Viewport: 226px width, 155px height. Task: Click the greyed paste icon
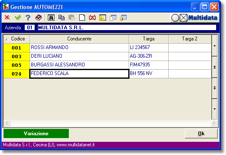[x=72, y=18]
